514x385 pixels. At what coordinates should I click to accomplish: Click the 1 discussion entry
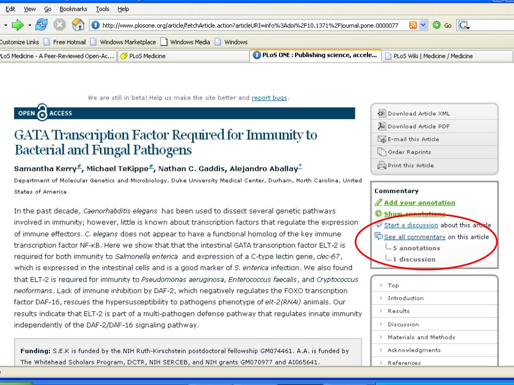(414, 259)
